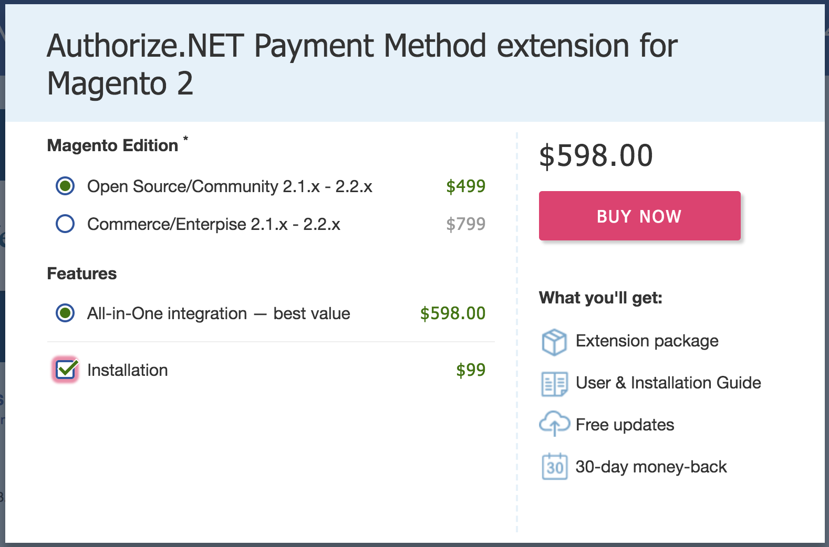Click the Free updates cloud icon
Viewport: 829px width, 547px height.
click(554, 424)
